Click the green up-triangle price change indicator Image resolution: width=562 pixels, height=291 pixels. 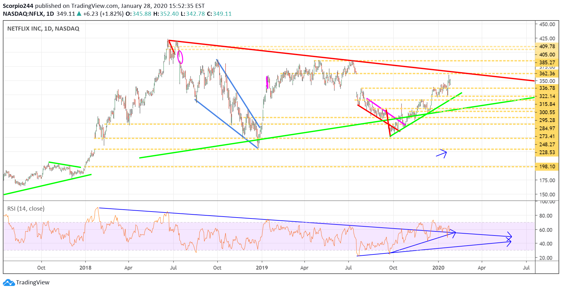pos(79,14)
